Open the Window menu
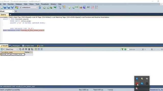Image resolution: width=163 pixels, height=91 pixels. (x=53, y=4)
